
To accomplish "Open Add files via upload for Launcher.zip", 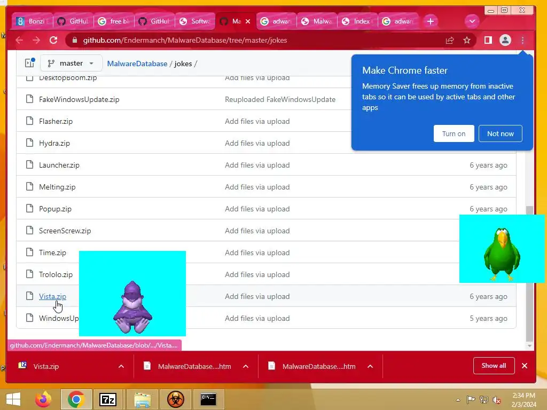I will [257, 165].
